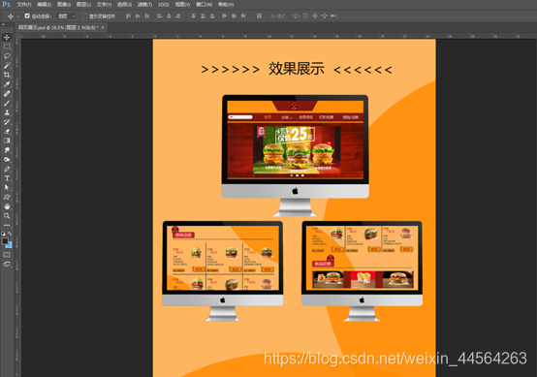
Task: Select the Pen tool
Action: 7,169
